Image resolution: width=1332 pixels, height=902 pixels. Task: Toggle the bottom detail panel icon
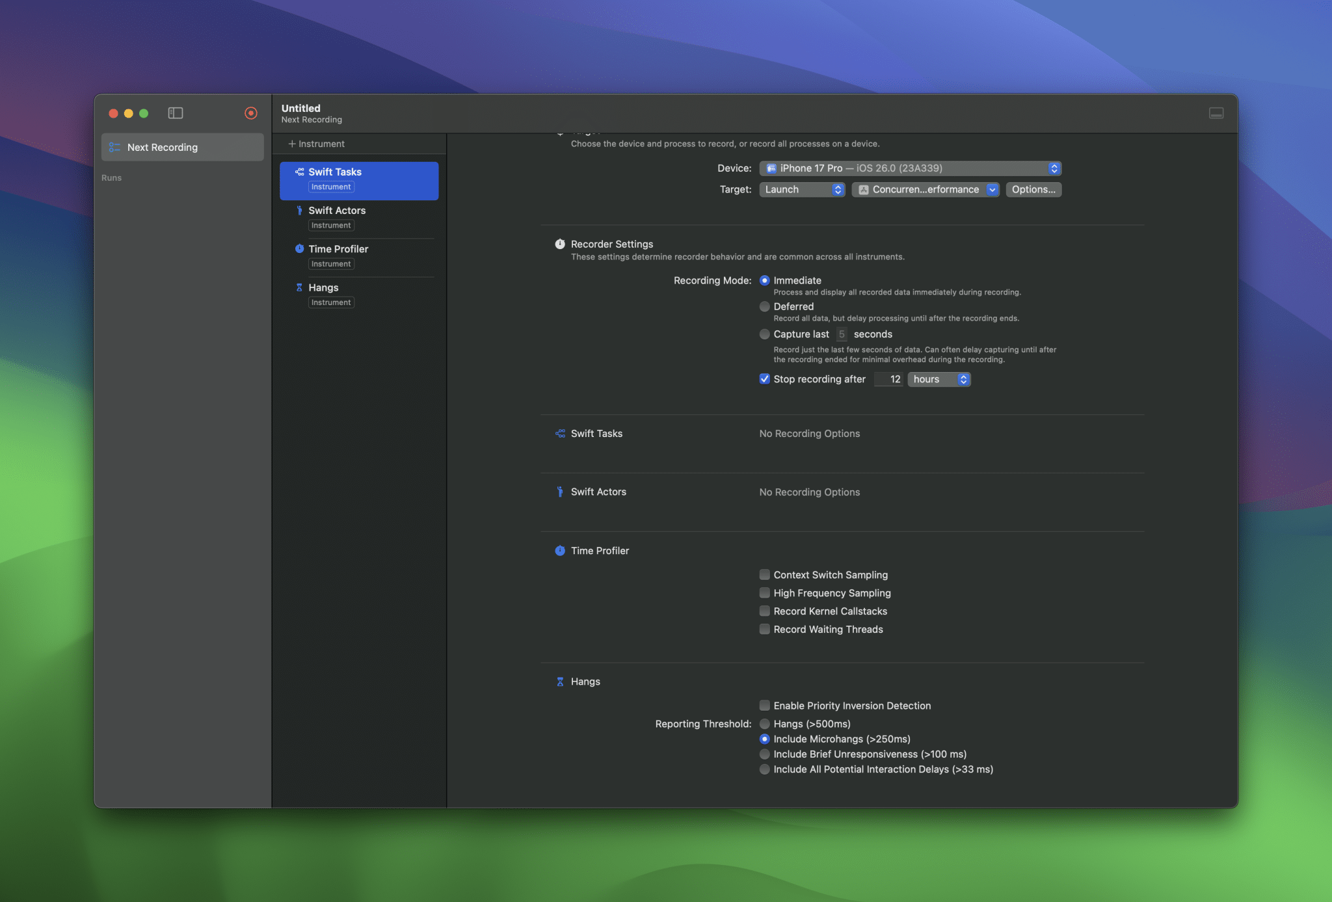click(x=1216, y=113)
